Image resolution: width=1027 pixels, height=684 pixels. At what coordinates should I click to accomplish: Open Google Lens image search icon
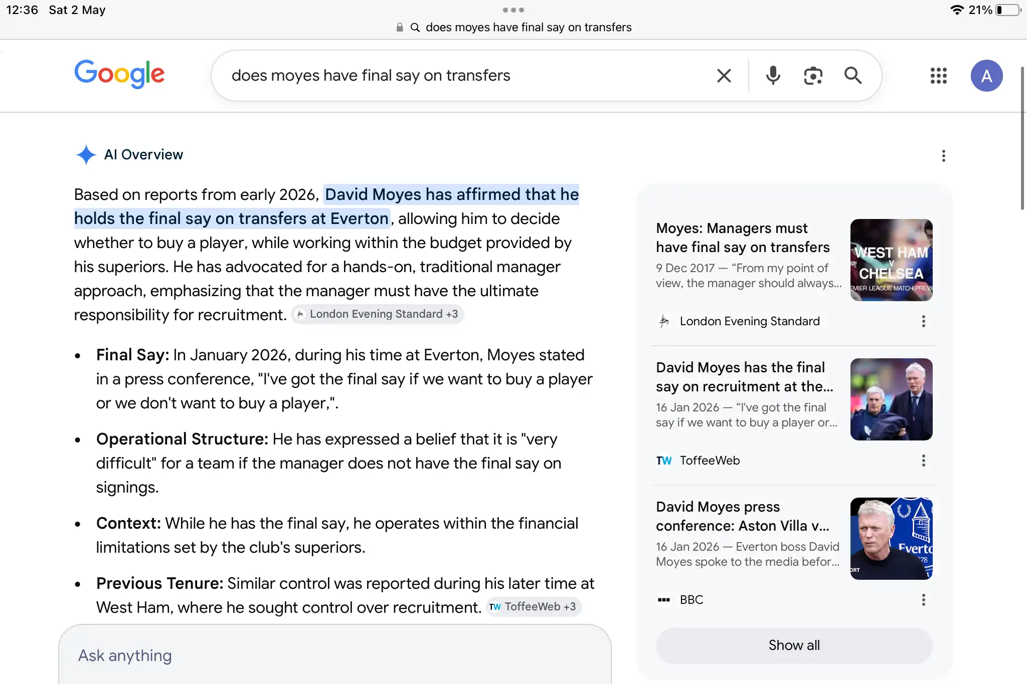[x=813, y=76]
